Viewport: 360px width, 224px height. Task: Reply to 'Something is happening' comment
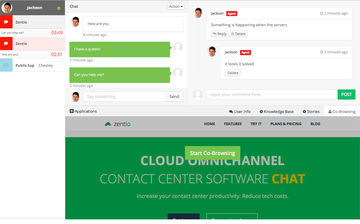point(220,34)
